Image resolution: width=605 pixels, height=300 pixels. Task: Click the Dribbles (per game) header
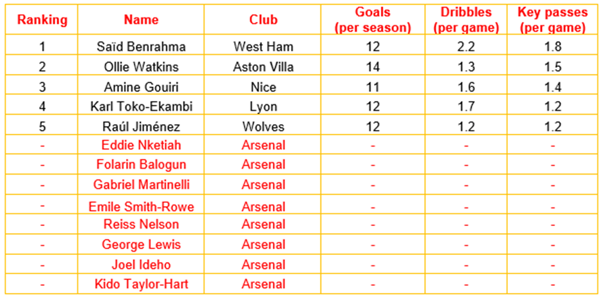click(466, 20)
